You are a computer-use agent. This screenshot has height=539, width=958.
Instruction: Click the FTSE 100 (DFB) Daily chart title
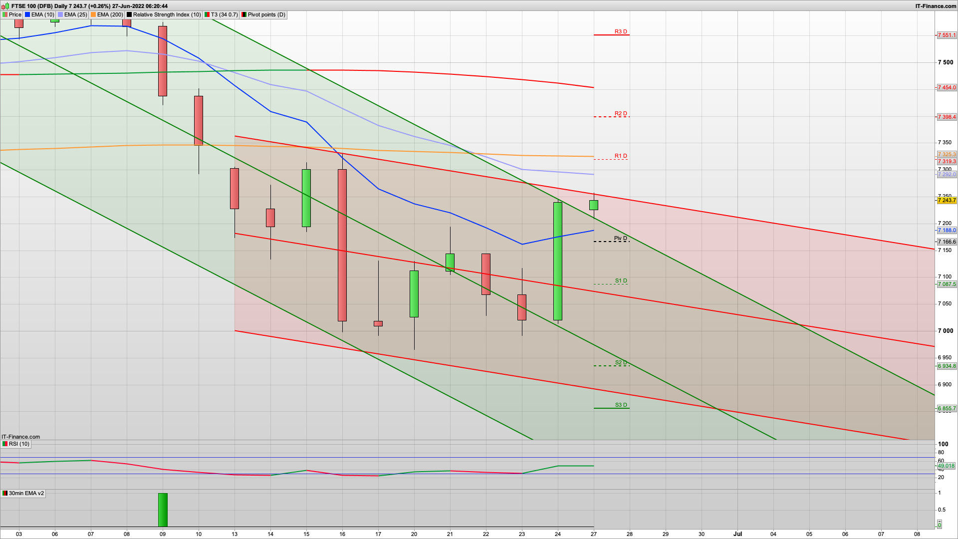coord(90,6)
